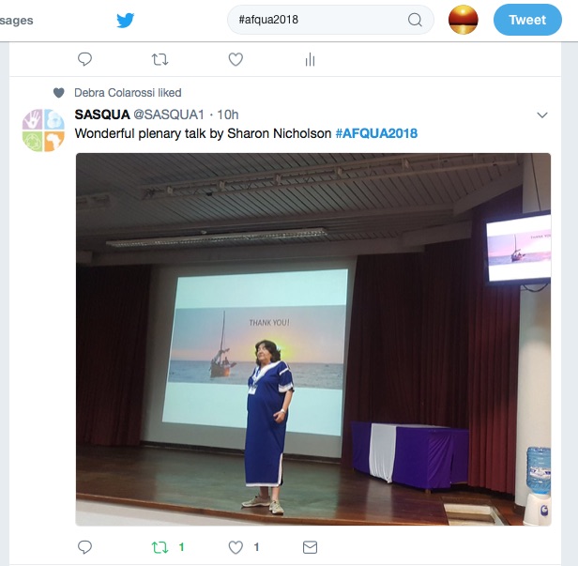
Task: Open Debra Colarossi liked notice
Action: point(128,93)
